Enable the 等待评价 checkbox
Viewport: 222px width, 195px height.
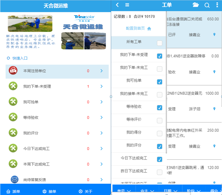[159, 121]
